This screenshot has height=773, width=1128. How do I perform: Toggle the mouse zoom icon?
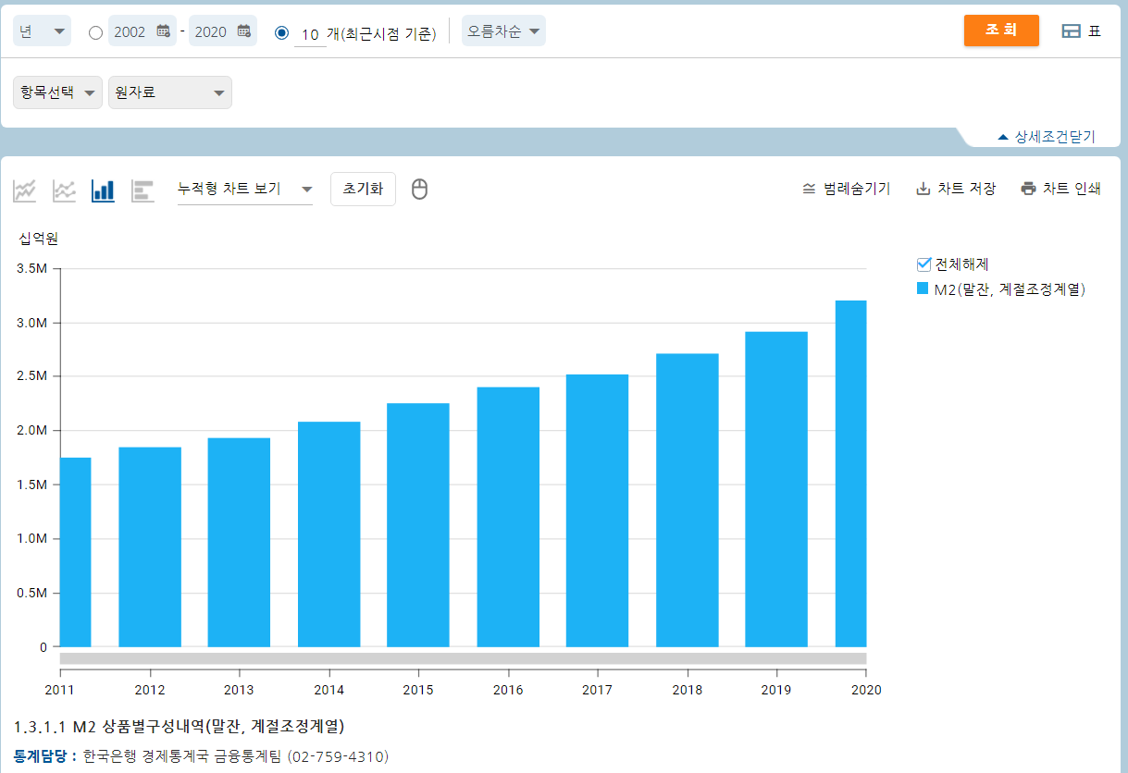[420, 190]
